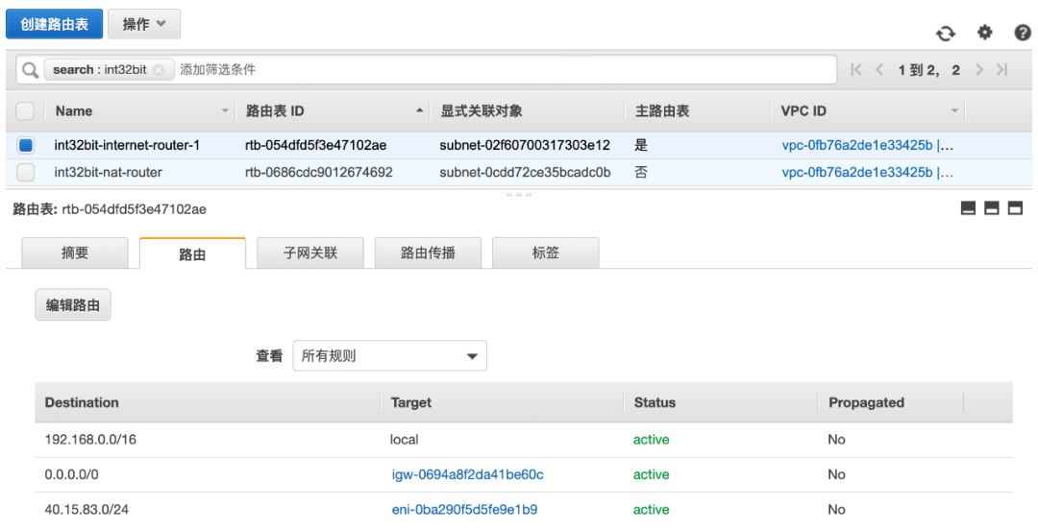Set details pane to half height icon
Viewport: 1038px width, 529px height.
click(x=992, y=208)
